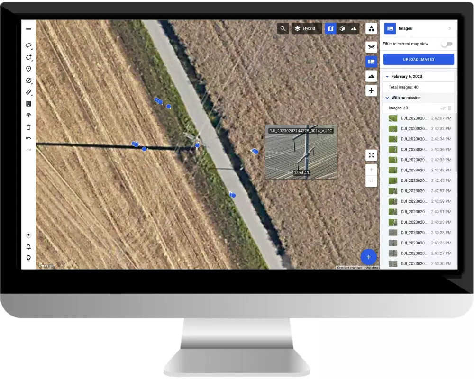Click the trash delete icon in left toolbar
474x379 pixels.
pos(28,127)
